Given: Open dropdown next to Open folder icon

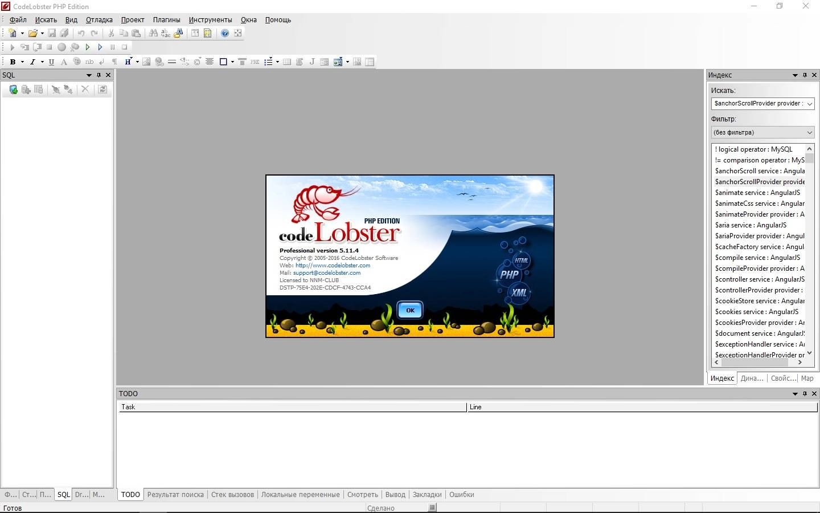Looking at the screenshot, I should (42, 33).
